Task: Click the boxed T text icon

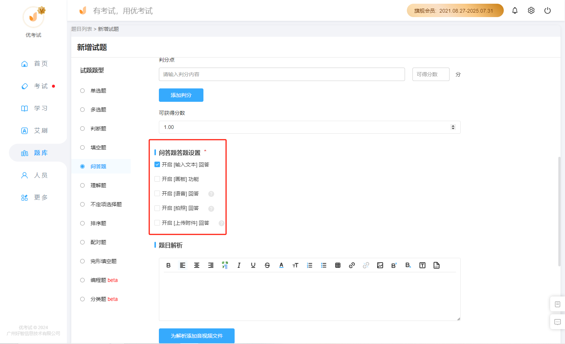Action: pyautogui.click(x=422, y=265)
